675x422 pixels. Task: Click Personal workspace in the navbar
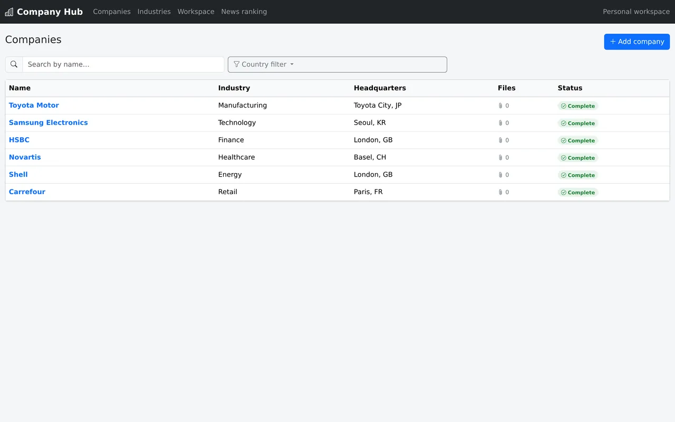[x=636, y=12]
